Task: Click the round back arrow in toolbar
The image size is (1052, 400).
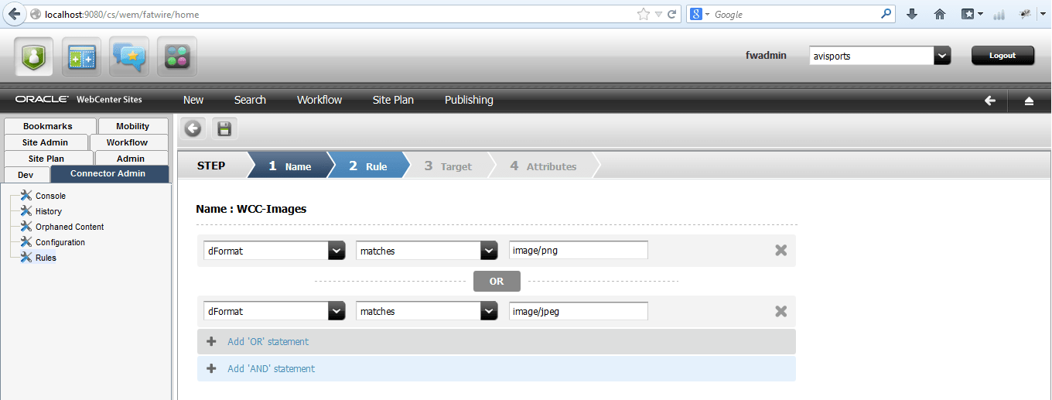Action: (193, 129)
